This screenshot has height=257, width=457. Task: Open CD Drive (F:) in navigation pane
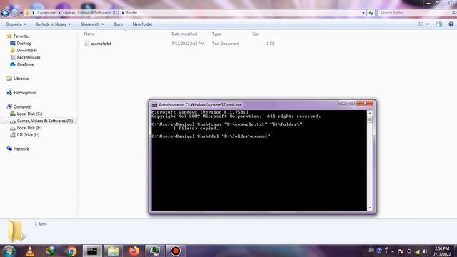[28, 135]
